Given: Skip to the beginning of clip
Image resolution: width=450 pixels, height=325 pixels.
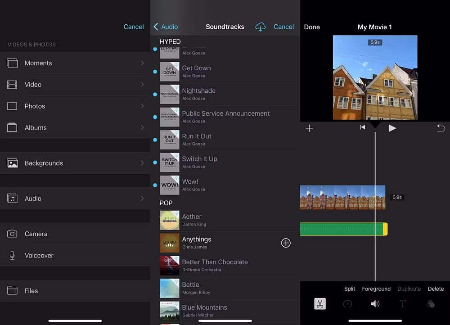Looking at the screenshot, I should tap(362, 128).
